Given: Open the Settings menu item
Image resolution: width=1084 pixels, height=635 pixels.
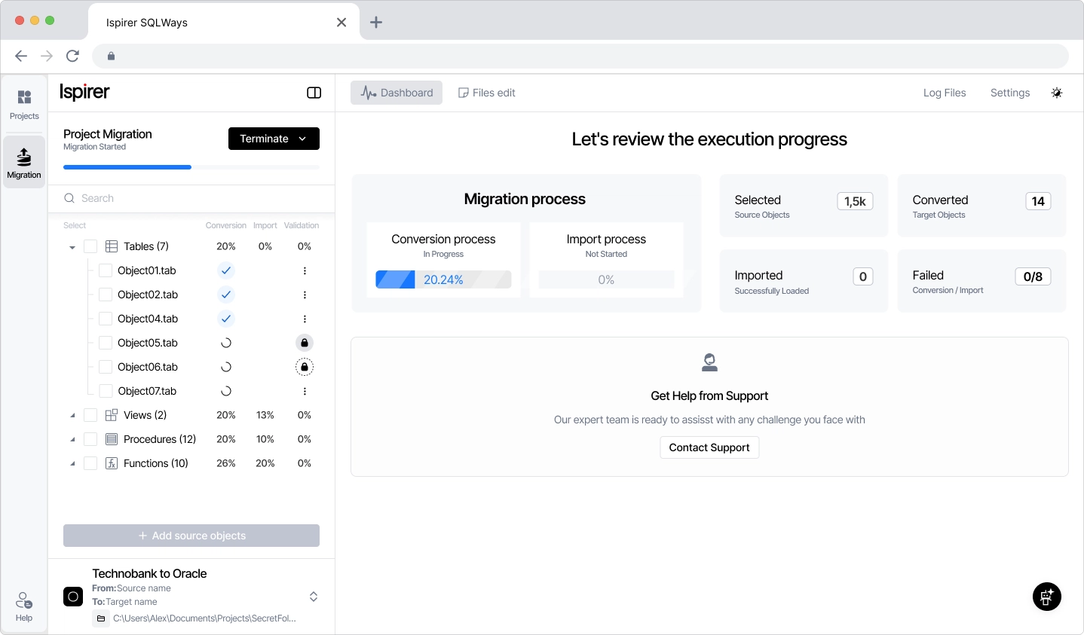Looking at the screenshot, I should point(1010,93).
